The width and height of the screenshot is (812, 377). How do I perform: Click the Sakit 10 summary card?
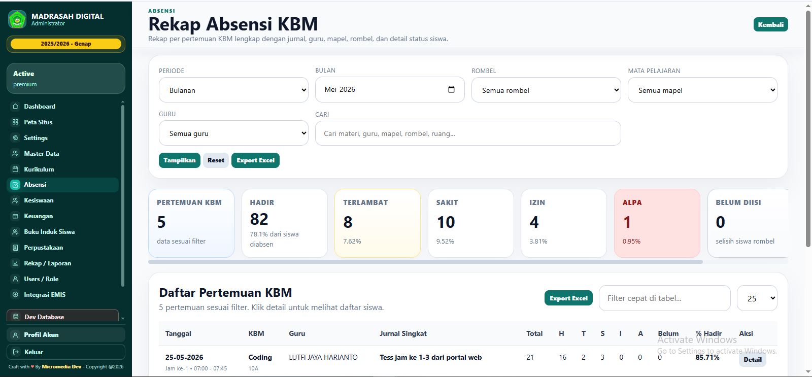(471, 223)
